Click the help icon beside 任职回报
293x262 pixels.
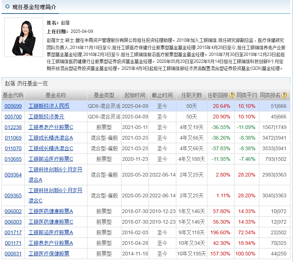click(232, 95)
